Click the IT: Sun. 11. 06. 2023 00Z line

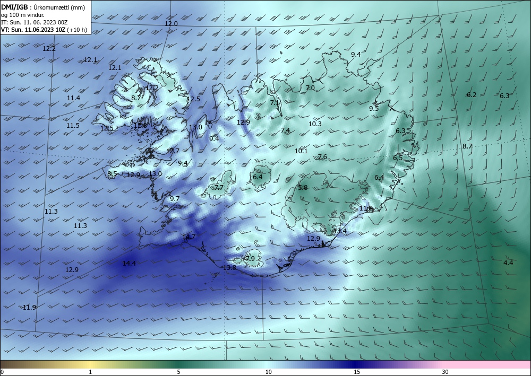34,22
